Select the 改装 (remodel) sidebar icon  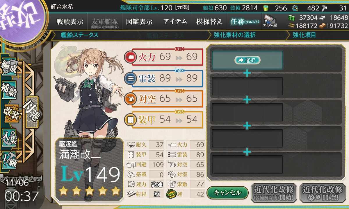click(11, 113)
